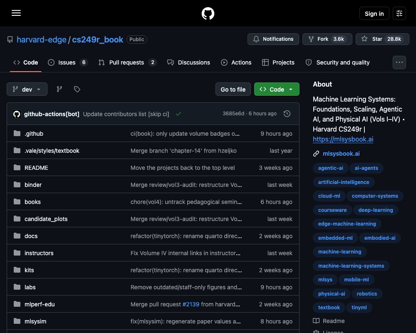Open the Projects tab
Screen dimensions: 416x333
(x=278, y=62)
